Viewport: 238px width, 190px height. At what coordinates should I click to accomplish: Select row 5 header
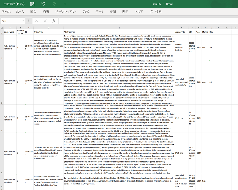pyautogui.click(x=2, y=153)
